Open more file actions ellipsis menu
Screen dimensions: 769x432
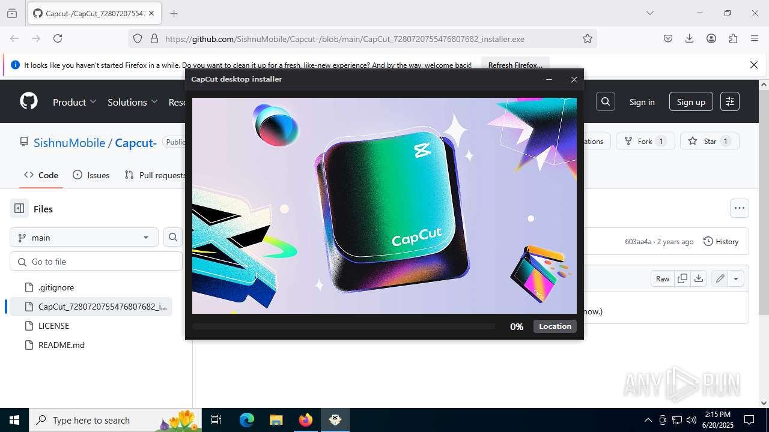740,208
